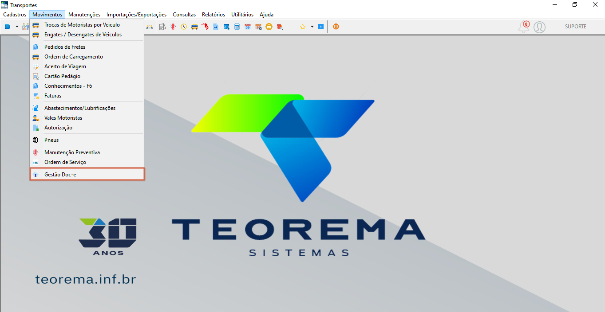Click the red fuel nozzle toolbar icon
The image size is (605, 312).
(205, 27)
